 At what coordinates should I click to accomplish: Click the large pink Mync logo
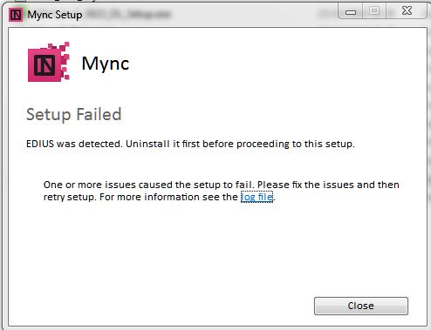point(49,62)
